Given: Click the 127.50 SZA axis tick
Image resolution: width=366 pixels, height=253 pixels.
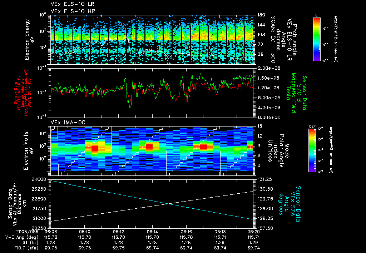Looking at the screenshot, I should (265, 228).
